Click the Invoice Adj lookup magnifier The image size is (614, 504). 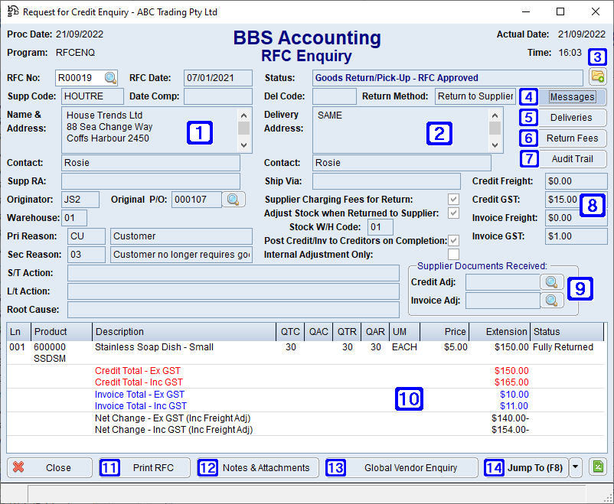coord(553,300)
